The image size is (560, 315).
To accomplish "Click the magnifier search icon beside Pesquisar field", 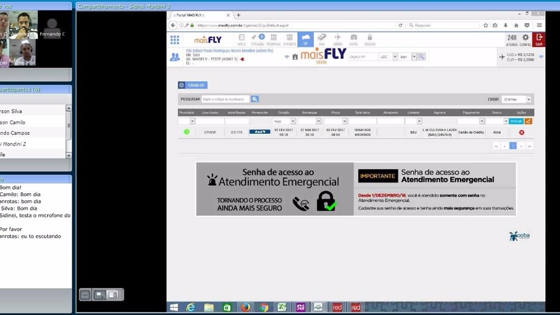I will click(x=255, y=99).
